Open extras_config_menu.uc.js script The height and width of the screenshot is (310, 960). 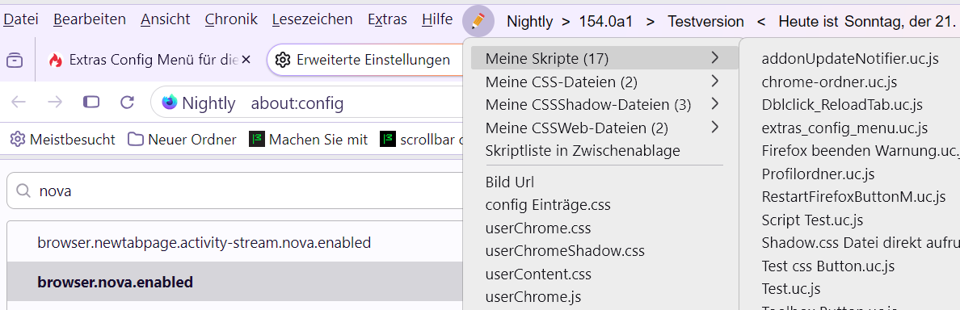(844, 128)
